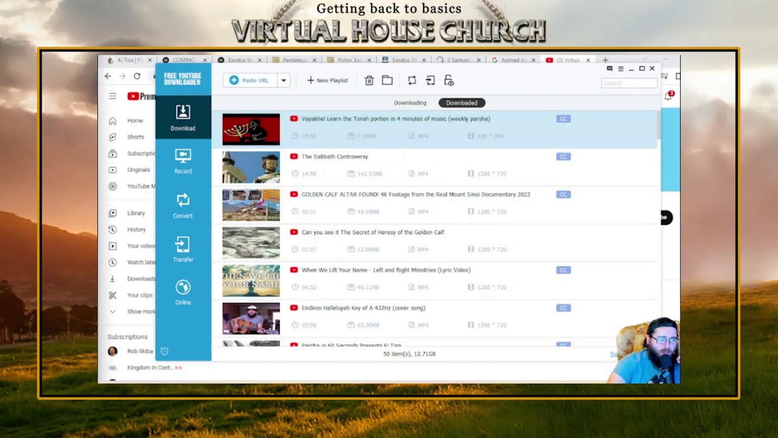This screenshot has height=438, width=778.
Task: Click the convert loop icon in toolbar
Action: (412, 80)
